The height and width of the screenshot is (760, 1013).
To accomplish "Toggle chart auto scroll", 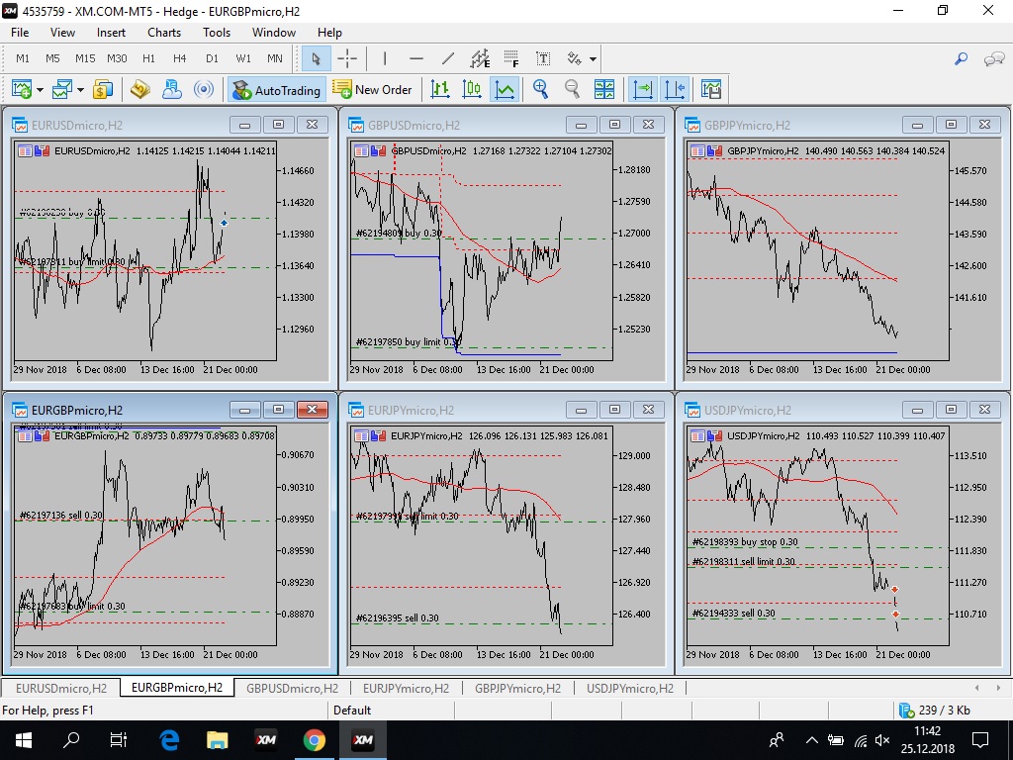I will pyautogui.click(x=643, y=89).
